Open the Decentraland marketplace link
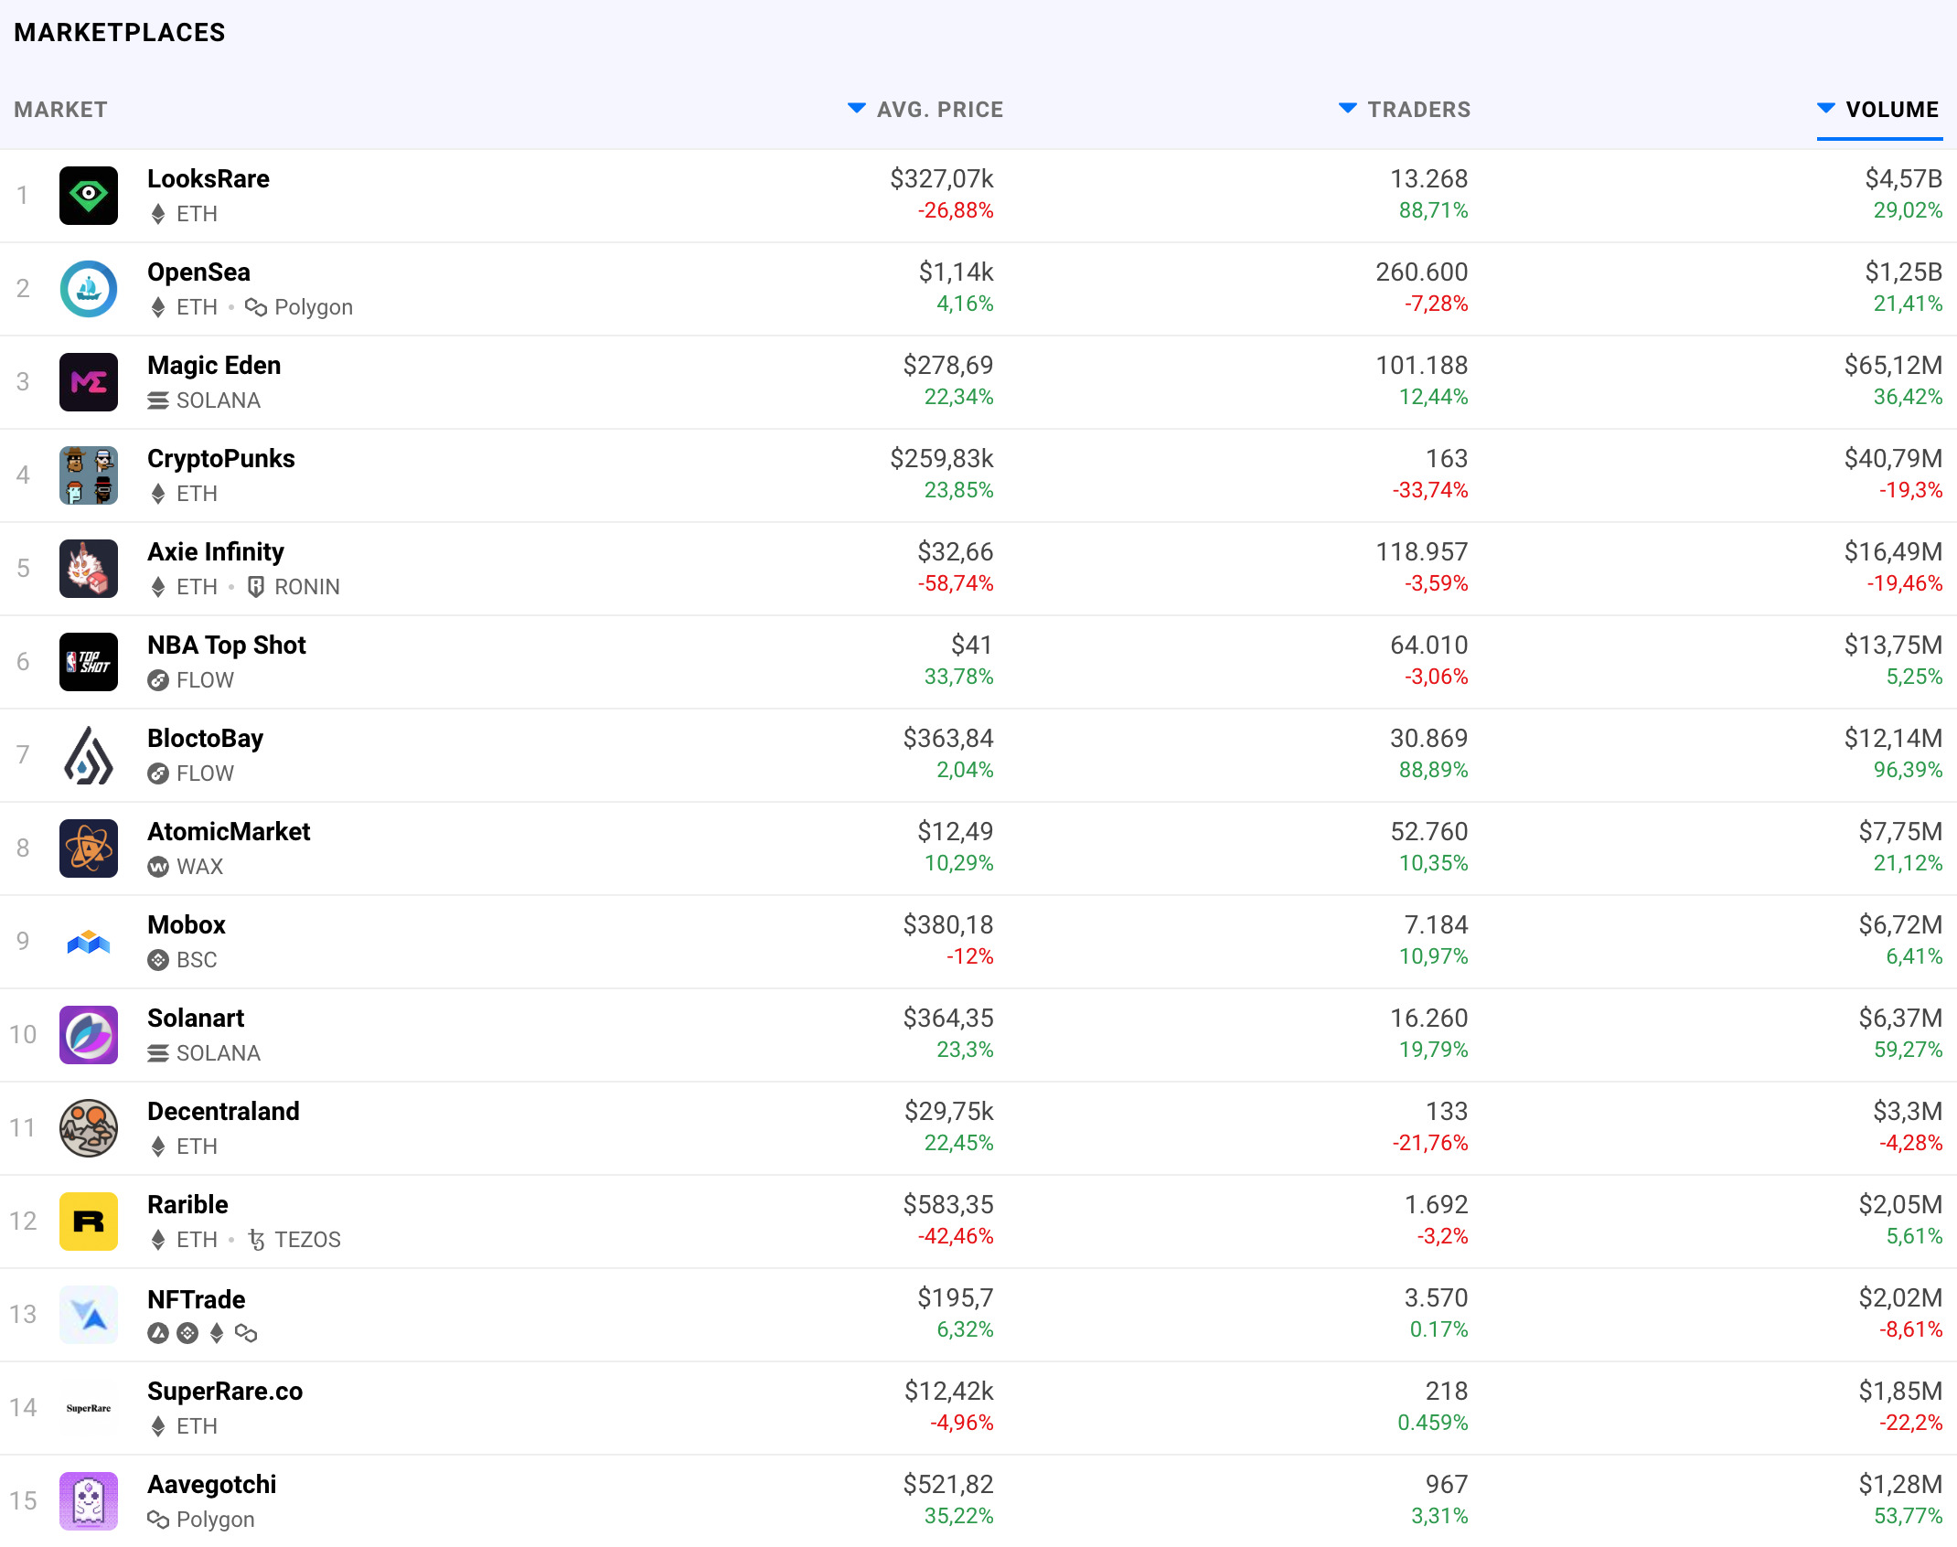This screenshot has width=1957, height=1547. [223, 1112]
